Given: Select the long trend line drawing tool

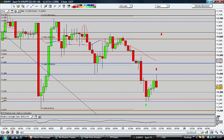Looking at the screenshot, I should click(32, 6).
